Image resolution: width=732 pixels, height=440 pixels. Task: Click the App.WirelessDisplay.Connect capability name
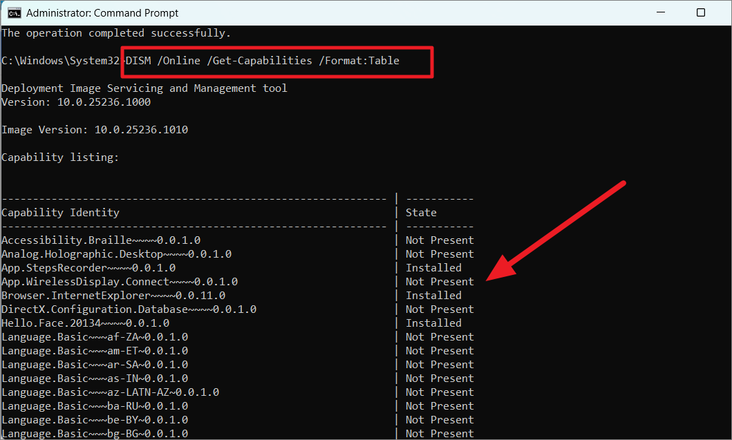click(120, 282)
